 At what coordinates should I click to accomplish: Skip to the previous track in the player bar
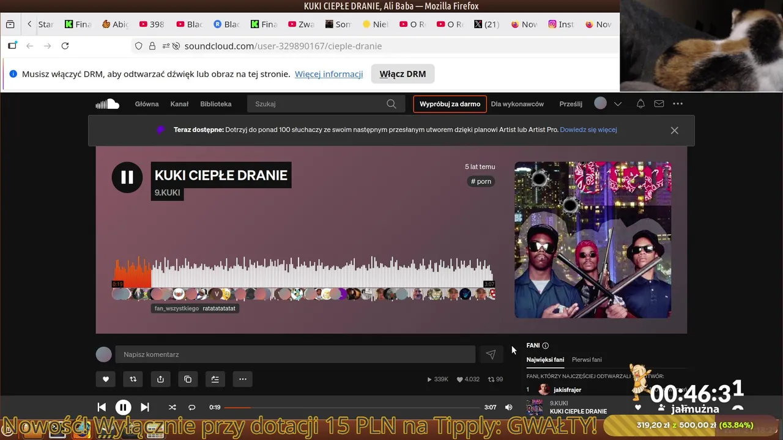pos(102,407)
